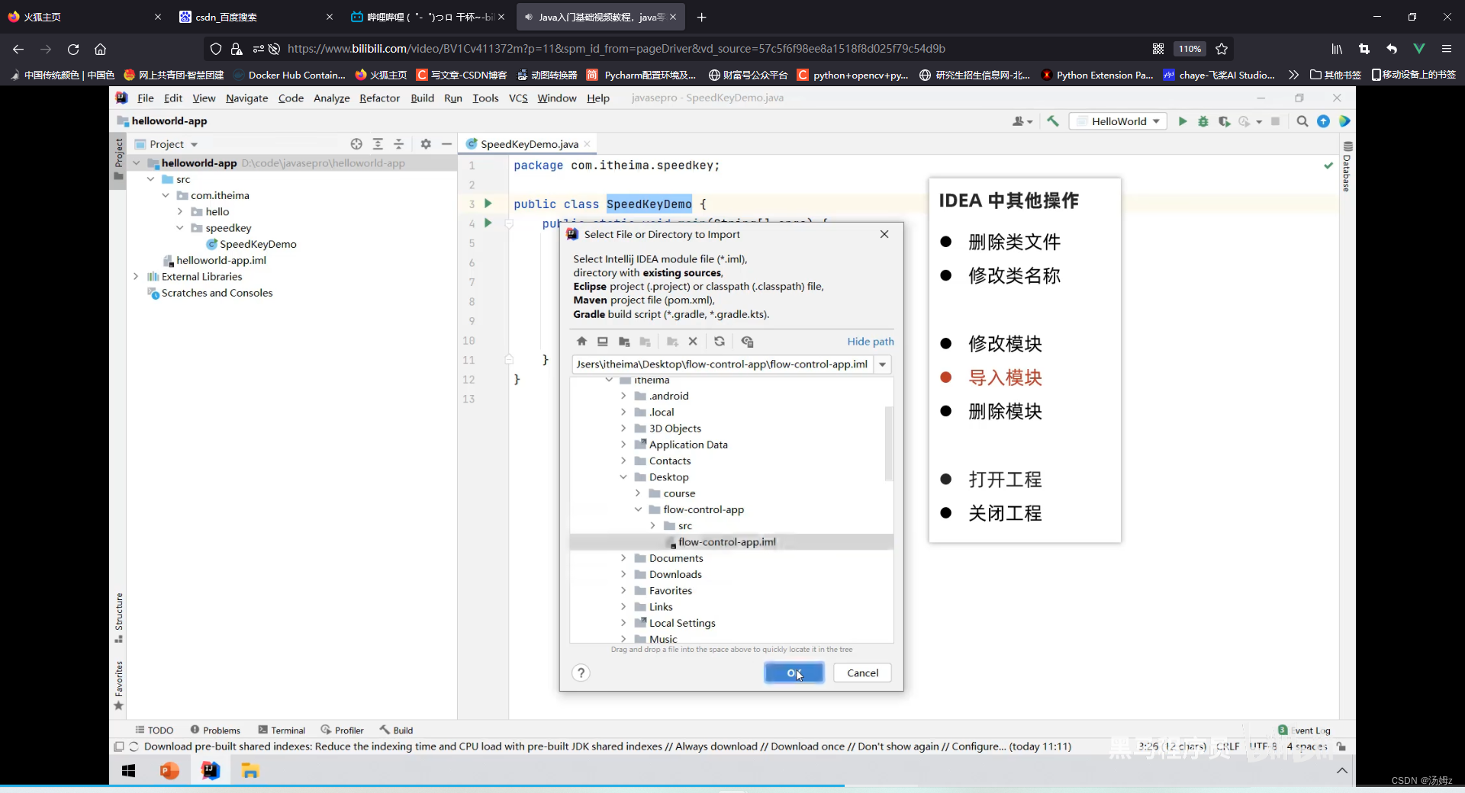Select flow-control-app.iml file
Screen dimensions: 1465x793
tap(731, 542)
